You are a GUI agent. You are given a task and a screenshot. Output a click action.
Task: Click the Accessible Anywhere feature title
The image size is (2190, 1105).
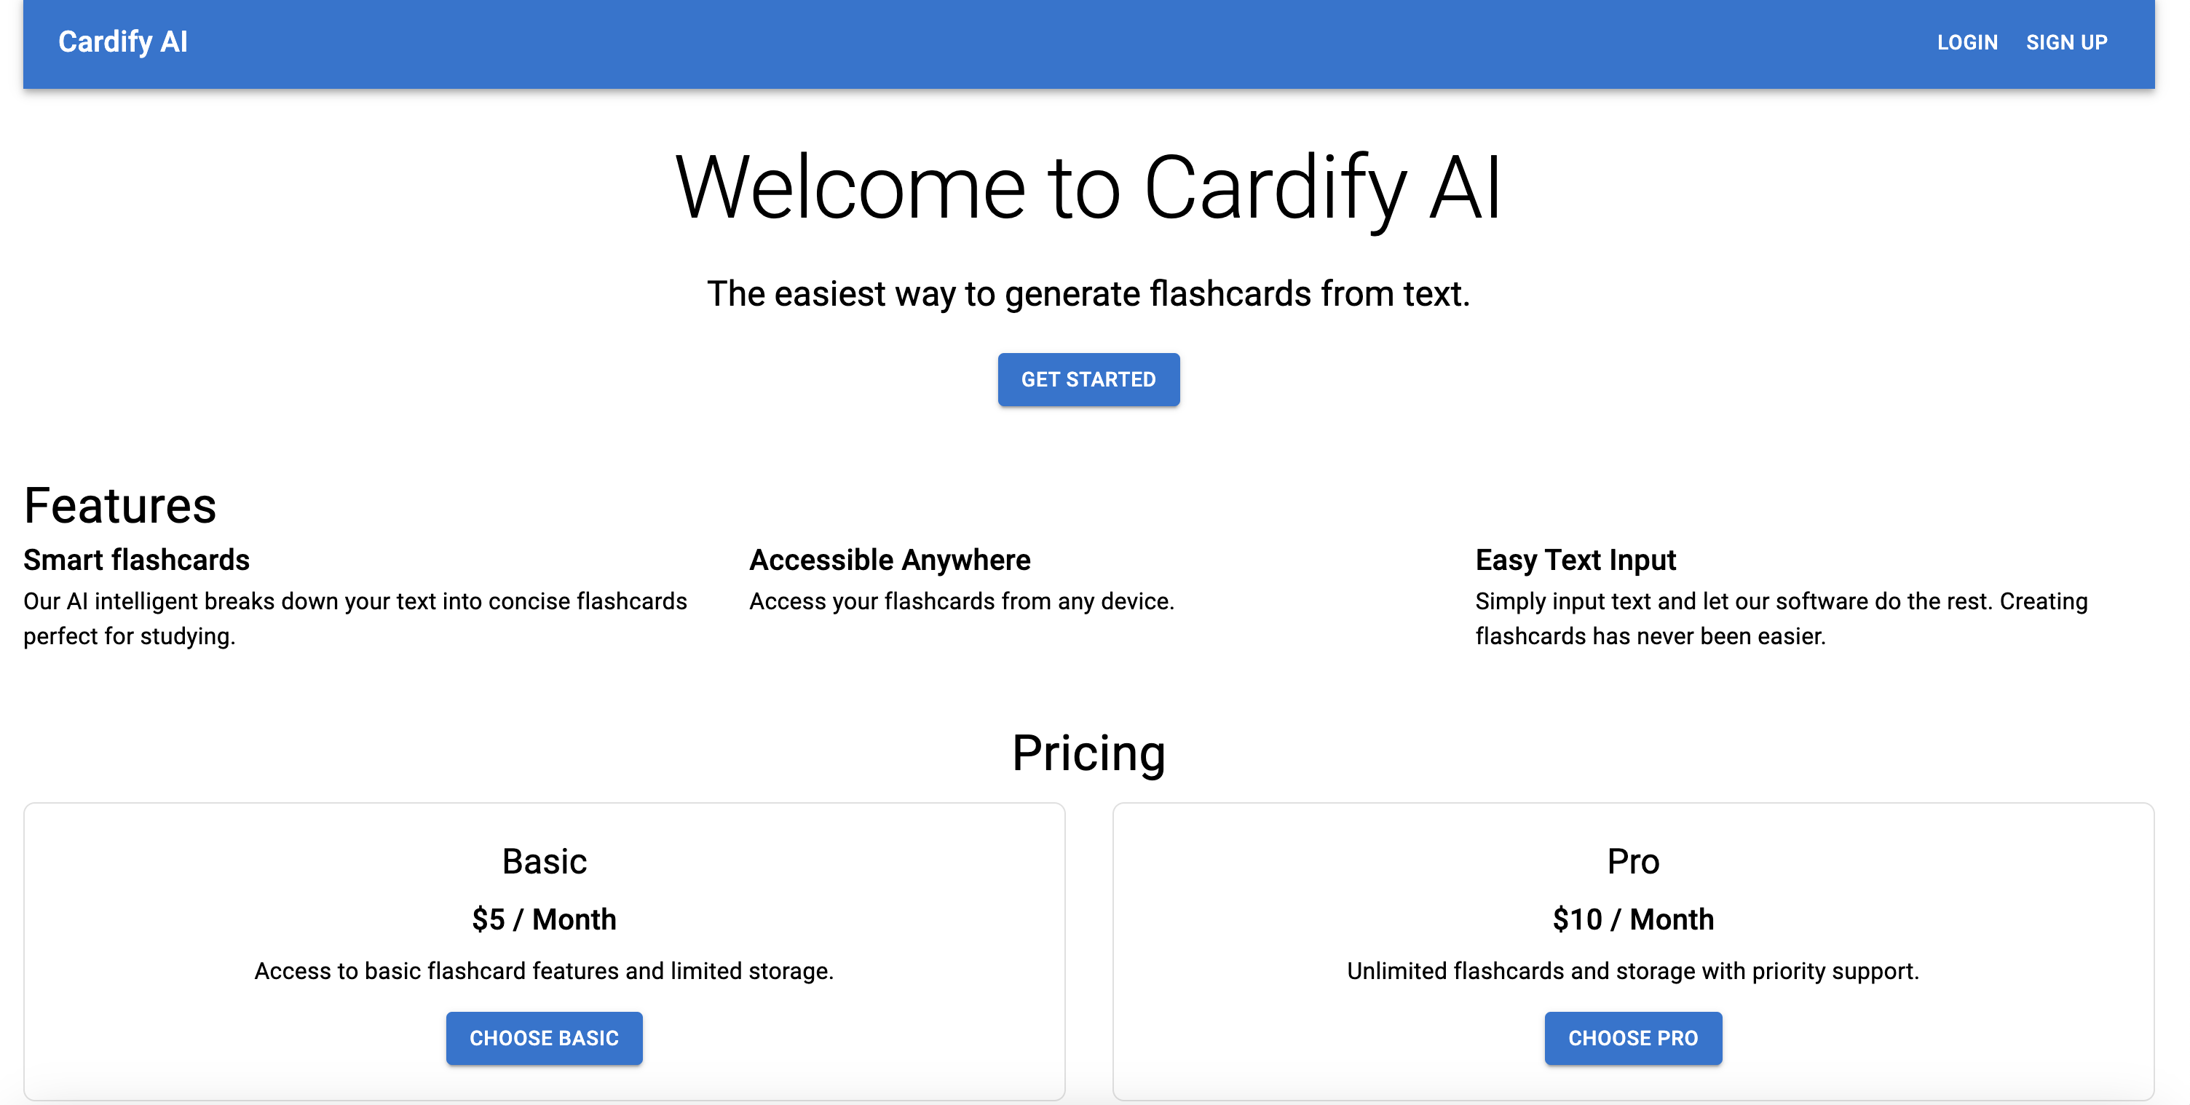889,561
